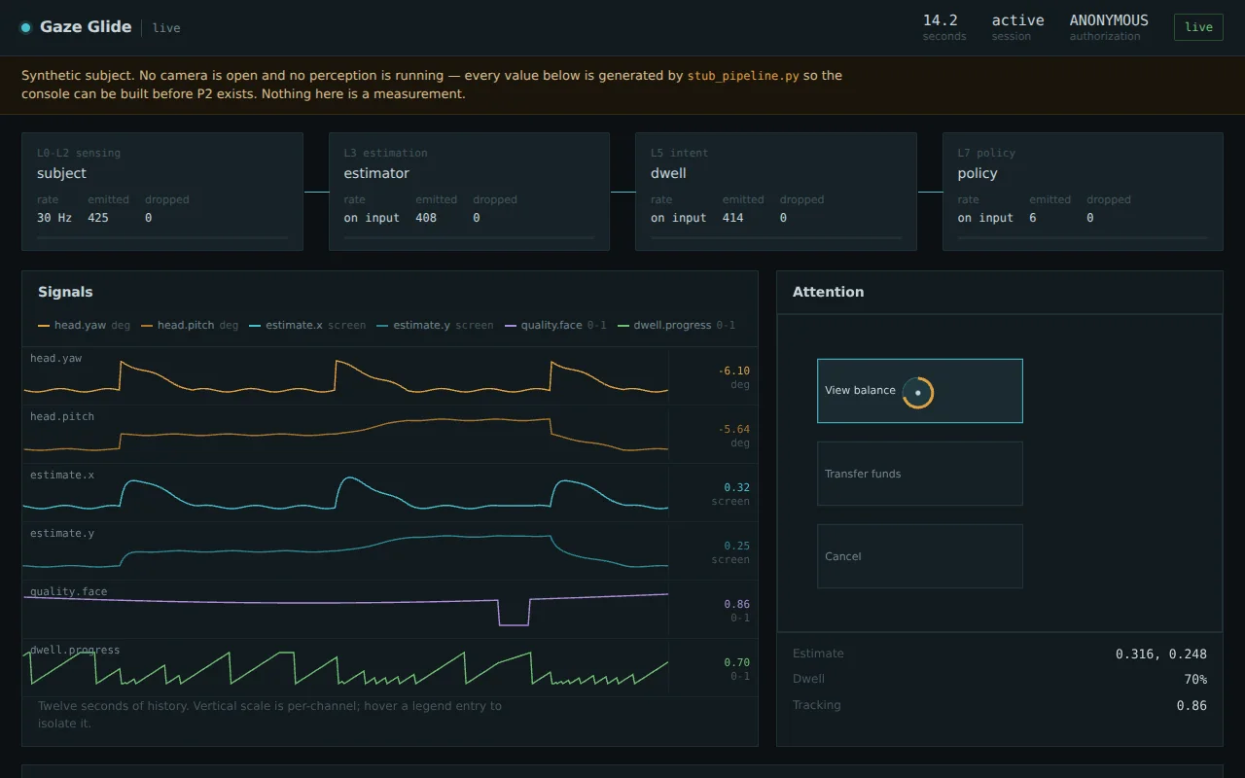
Task: Open the dwell intent pipeline card
Action: 776,192
